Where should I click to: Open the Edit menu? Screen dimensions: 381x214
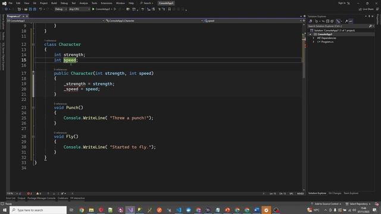tap(18, 3)
